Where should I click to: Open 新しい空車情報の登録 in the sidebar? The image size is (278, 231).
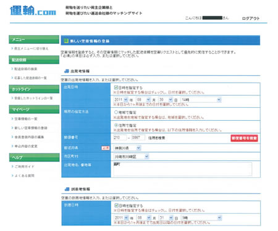pos(31,128)
